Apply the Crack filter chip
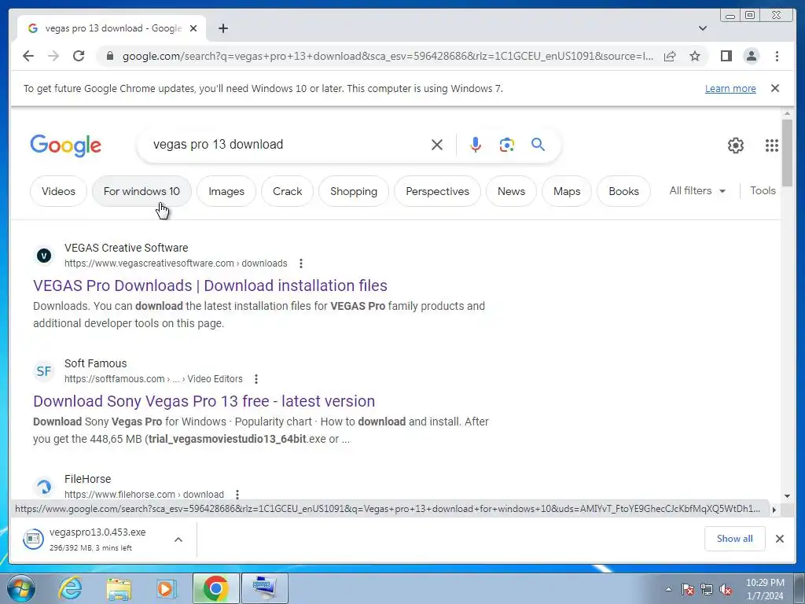Screen dimensions: 805x604 click(x=287, y=191)
